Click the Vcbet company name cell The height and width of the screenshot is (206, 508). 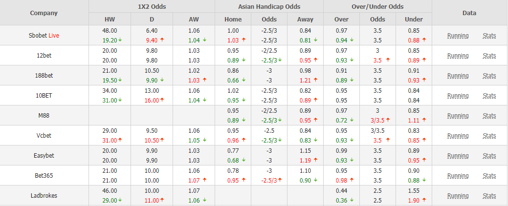point(44,136)
